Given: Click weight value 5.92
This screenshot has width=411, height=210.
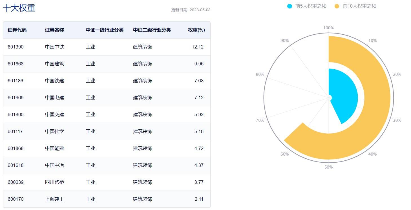Looking at the screenshot, I should 199,115.
